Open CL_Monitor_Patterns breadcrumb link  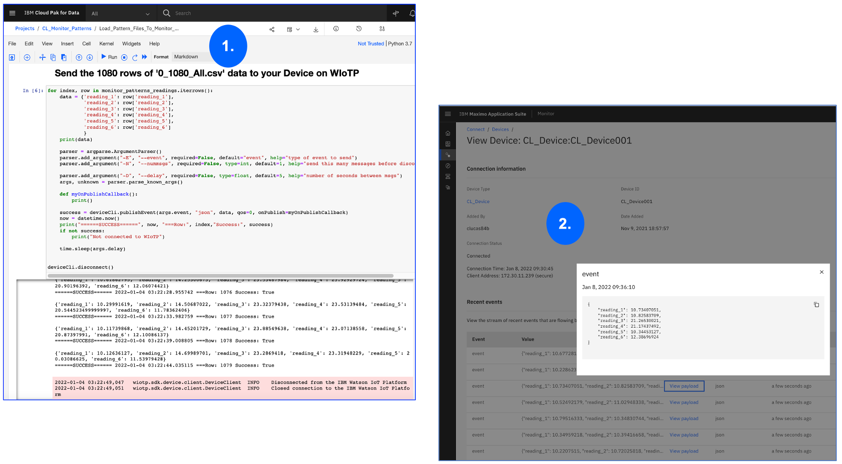[x=67, y=28]
